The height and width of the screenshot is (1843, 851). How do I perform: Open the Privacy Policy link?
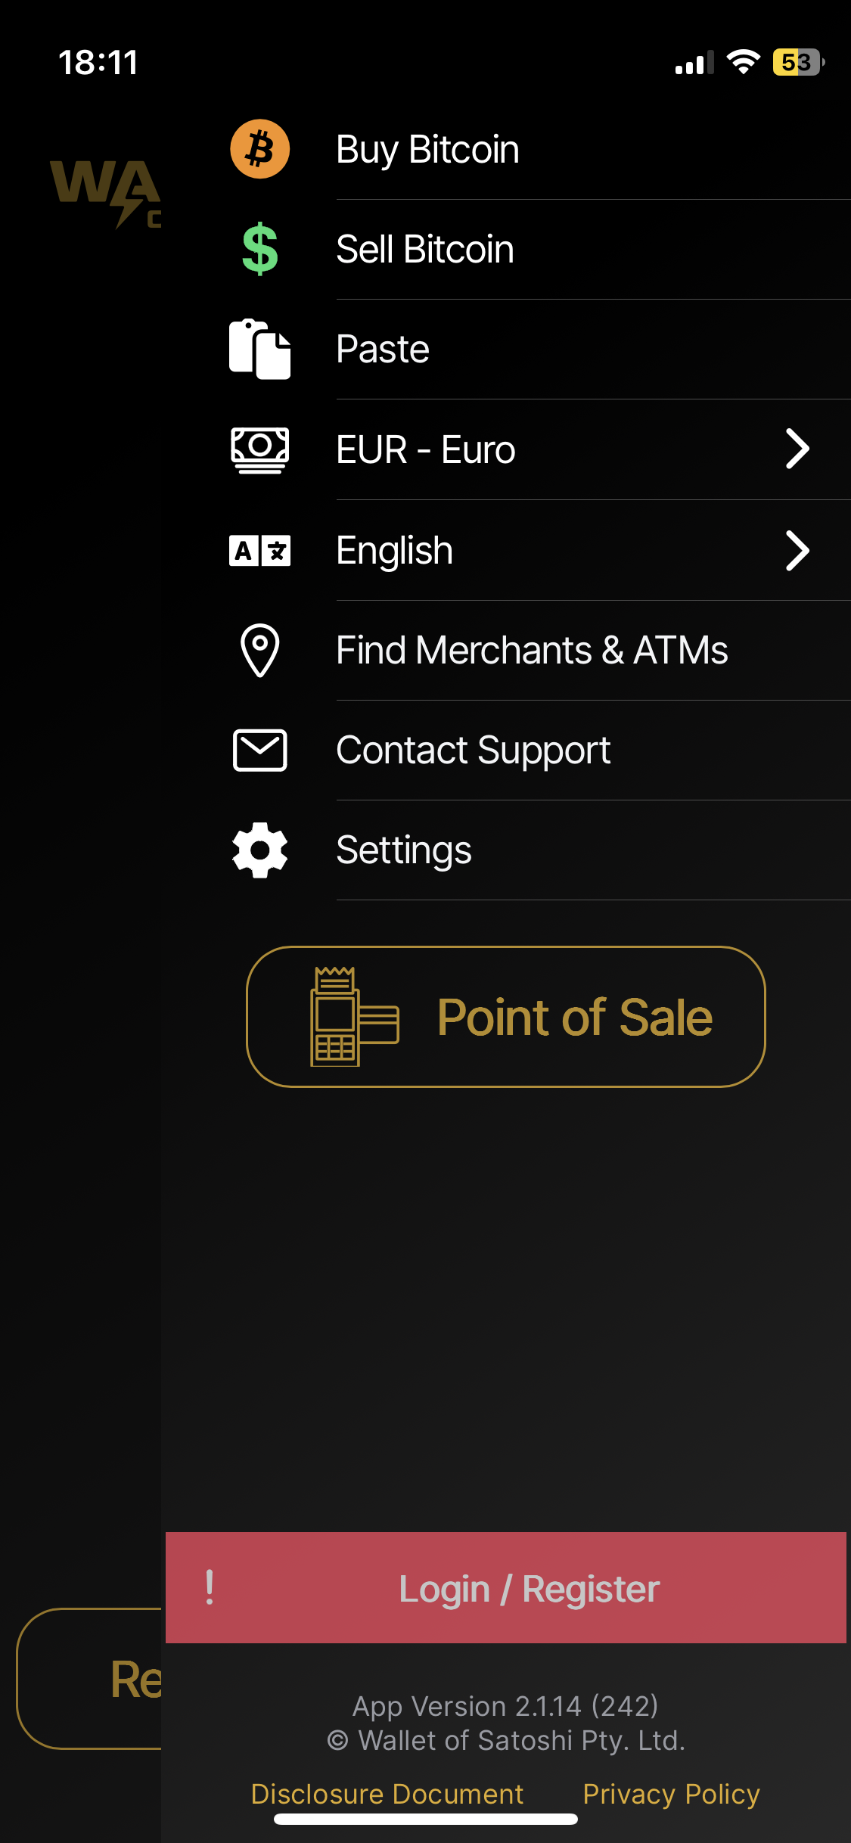pyautogui.click(x=671, y=1794)
